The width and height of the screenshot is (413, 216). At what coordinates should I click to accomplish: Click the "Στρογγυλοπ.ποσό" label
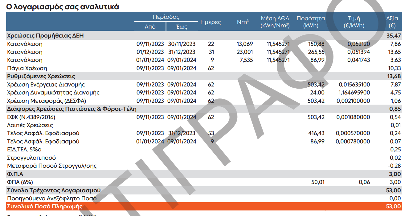31,158
